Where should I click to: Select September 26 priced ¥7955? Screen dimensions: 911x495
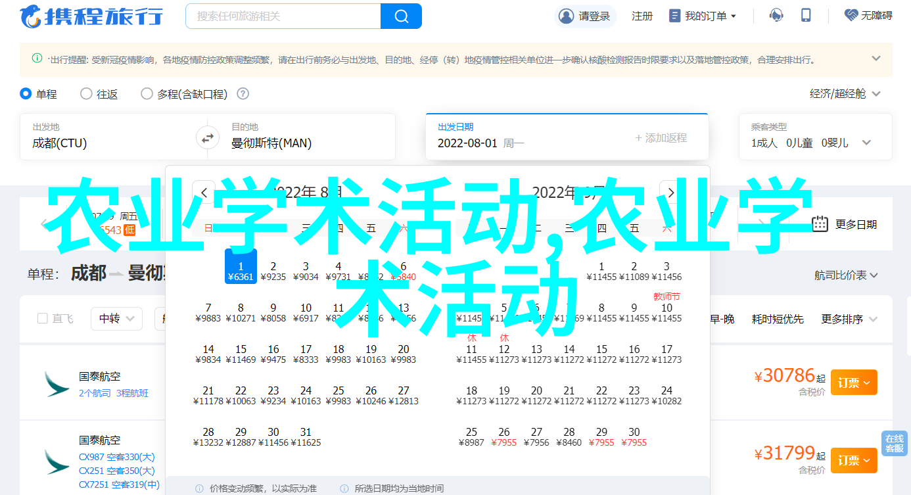click(504, 437)
